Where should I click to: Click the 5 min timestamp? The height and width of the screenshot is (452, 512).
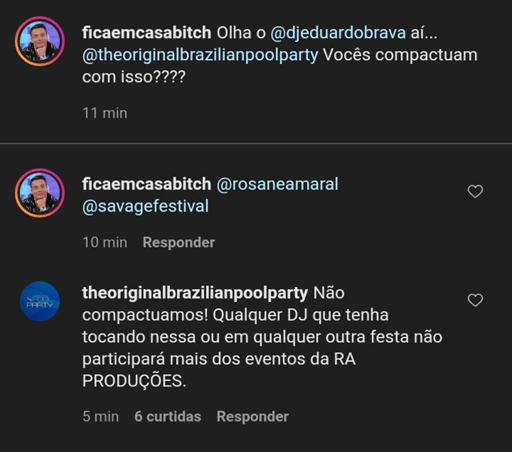point(100,416)
